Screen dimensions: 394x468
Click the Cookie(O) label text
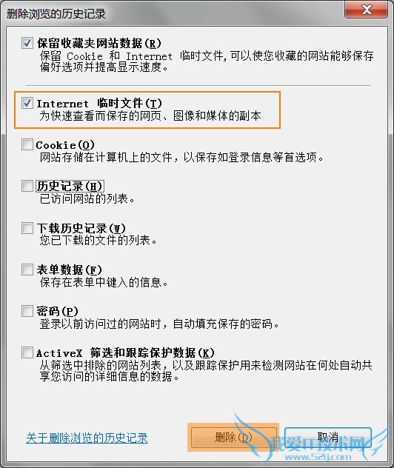click(x=65, y=145)
